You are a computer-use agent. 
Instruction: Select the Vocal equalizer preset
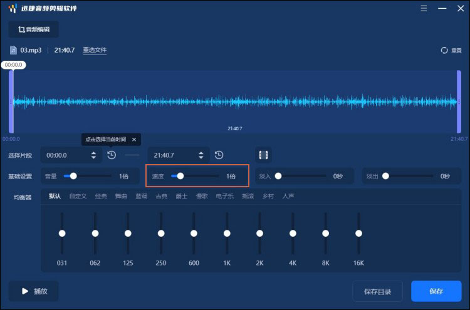(288, 196)
